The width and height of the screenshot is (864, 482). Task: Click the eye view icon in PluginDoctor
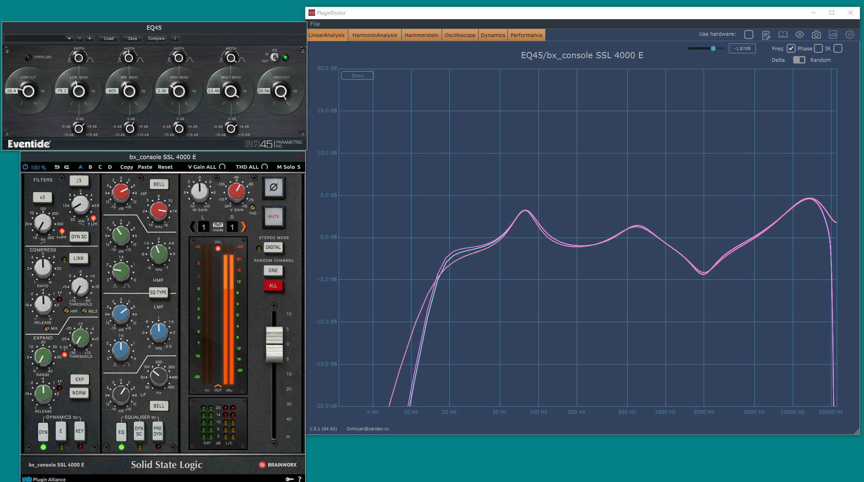pos(799,35)
